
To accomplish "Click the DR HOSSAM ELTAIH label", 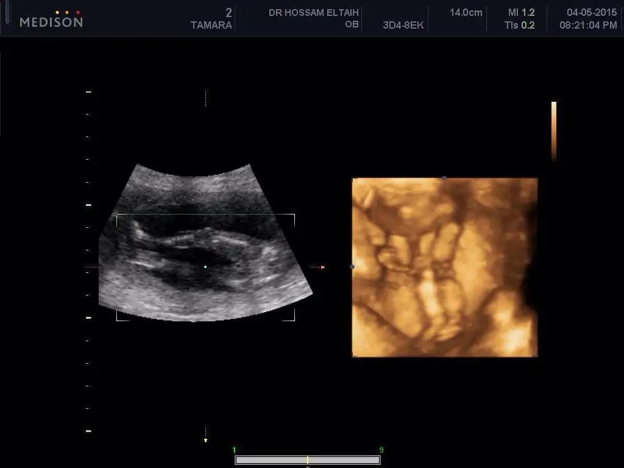I will [314, 13].
